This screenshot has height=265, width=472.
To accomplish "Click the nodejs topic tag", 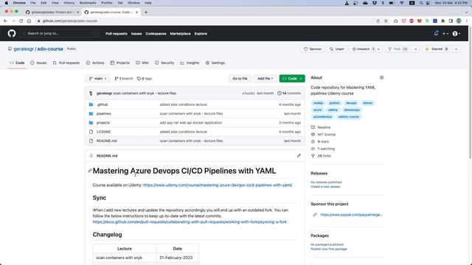I will click(x=318, y=103).
